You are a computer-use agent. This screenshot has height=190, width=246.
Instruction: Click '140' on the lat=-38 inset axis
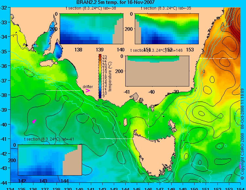121,50
